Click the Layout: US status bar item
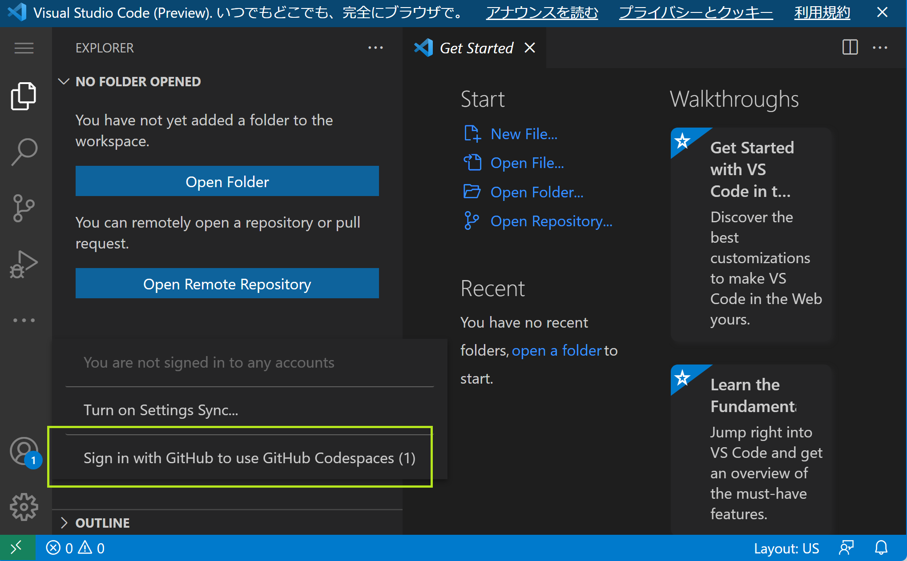Image resolution: width=907 pixels, height=561 pixels. click(x=786, y=548)
